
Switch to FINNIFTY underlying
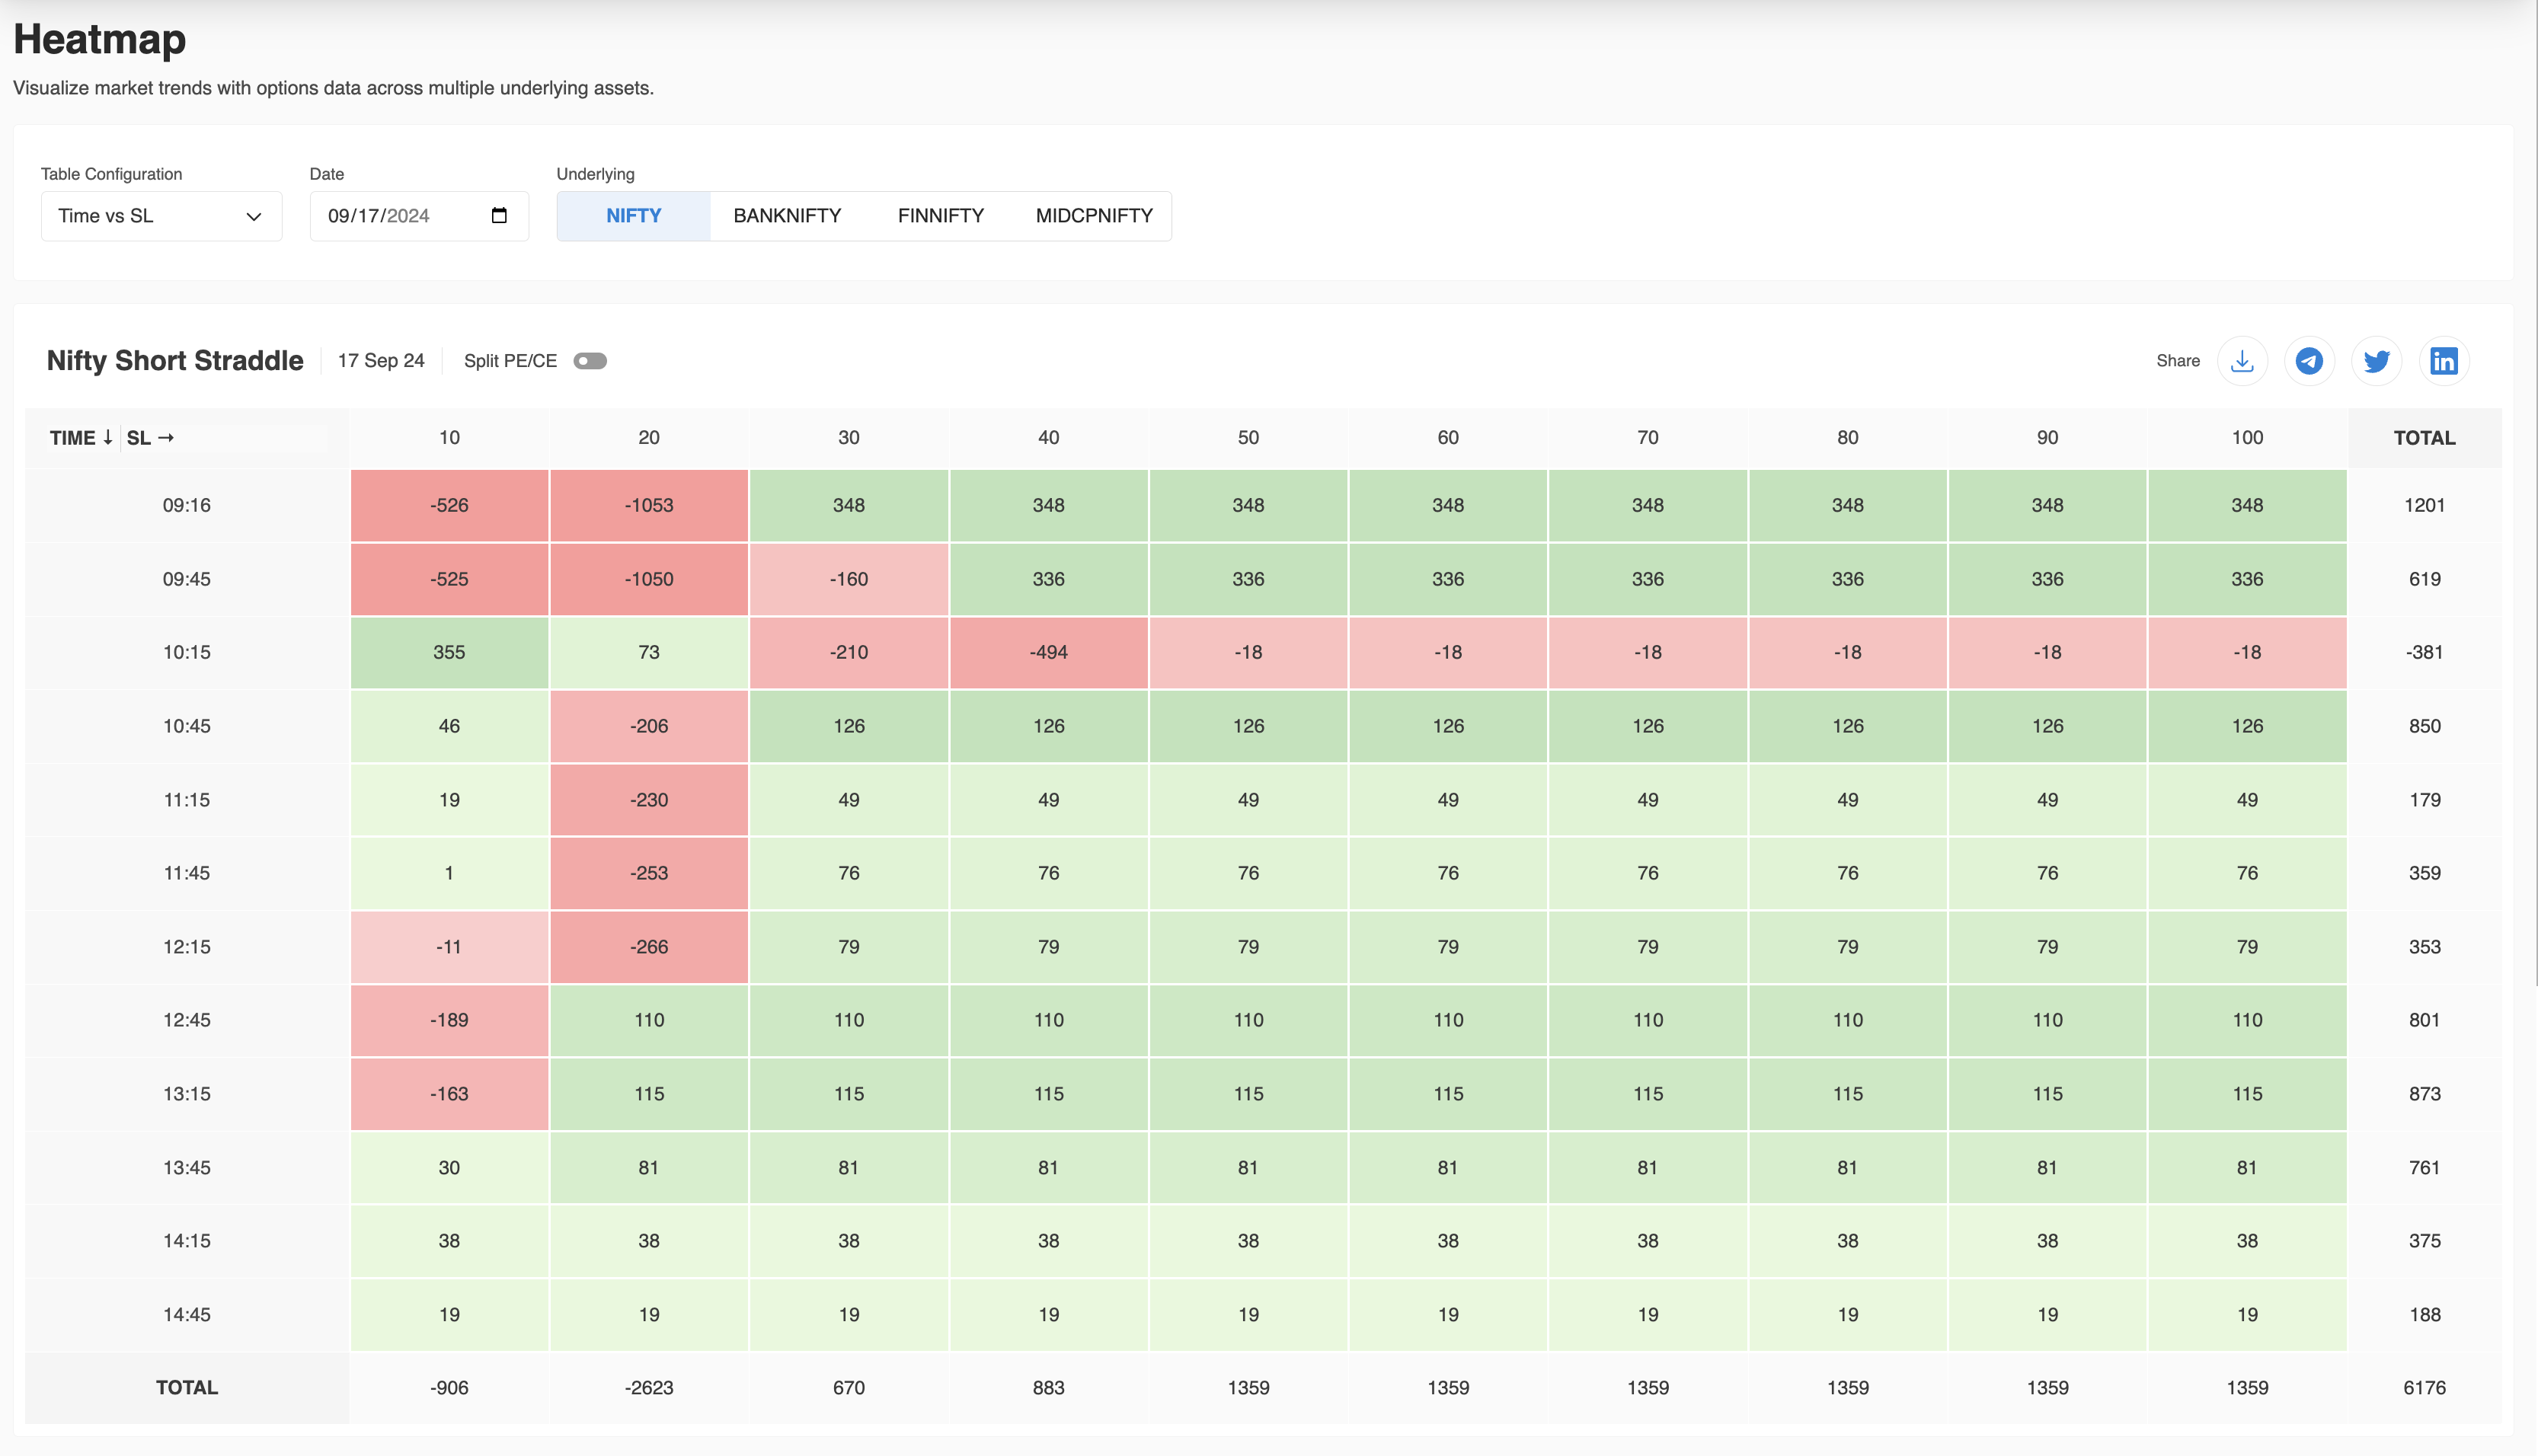point(940,216)
